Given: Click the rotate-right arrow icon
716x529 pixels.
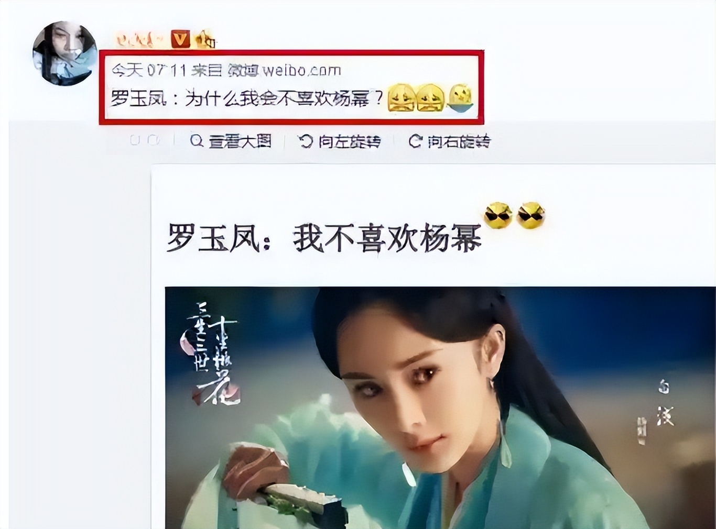Looking at the screenshot, I should click(x=415, y=141).
